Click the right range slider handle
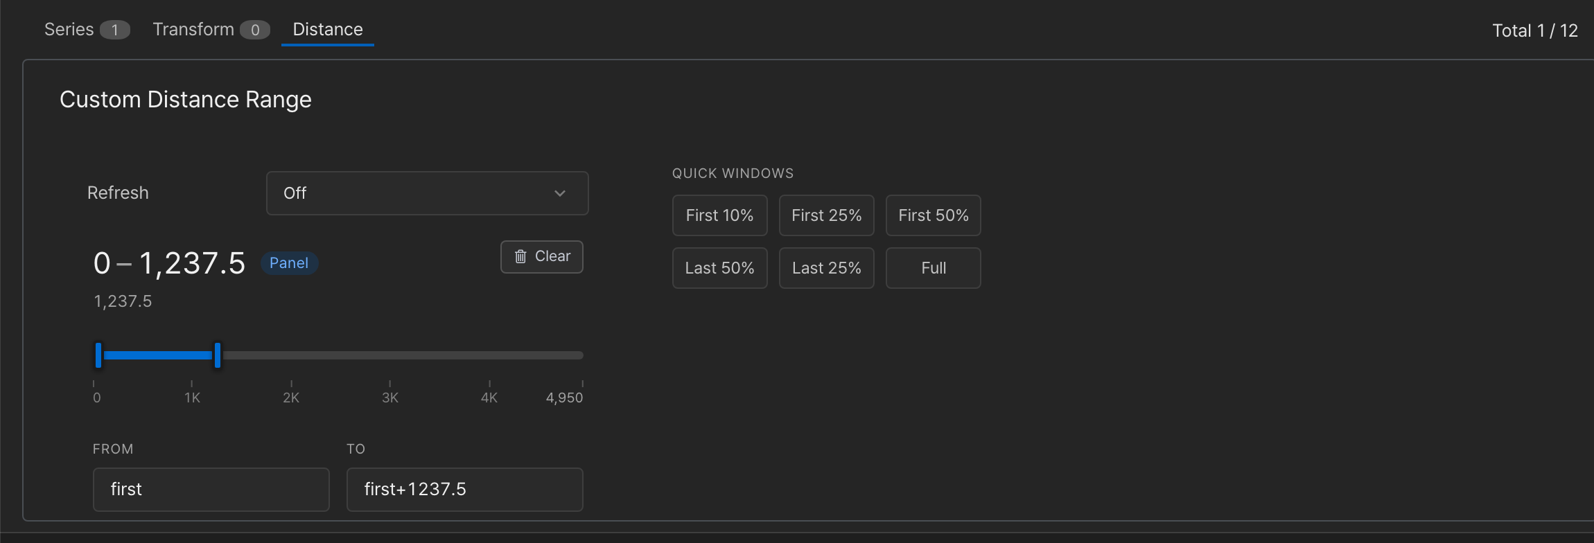This screenshot has height=543, width=1594. pos(218,355)
